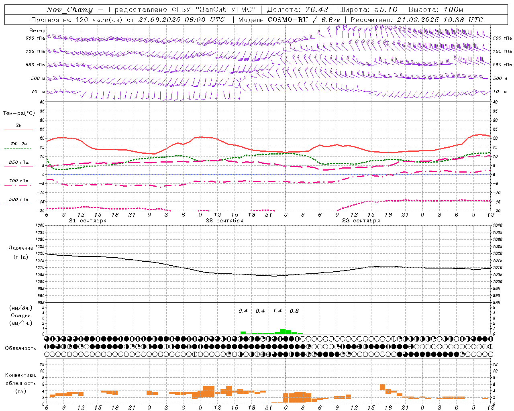Click the 'Осадки' precipitation panel label

coord(21,315)
